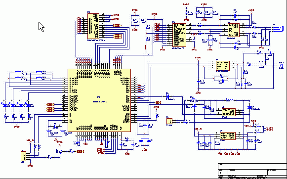Select the MOSFET transistor below the power switch

pos(194,105)
